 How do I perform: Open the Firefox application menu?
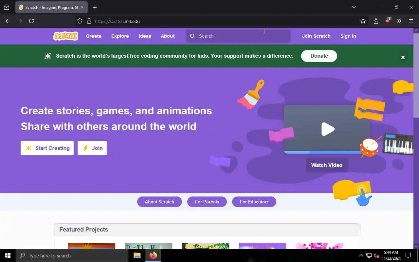pos(411,21)
